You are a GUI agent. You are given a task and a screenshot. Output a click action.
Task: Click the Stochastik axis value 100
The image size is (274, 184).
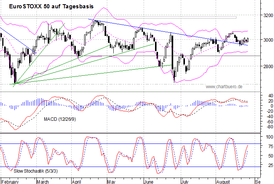click(x=269, y=137)
